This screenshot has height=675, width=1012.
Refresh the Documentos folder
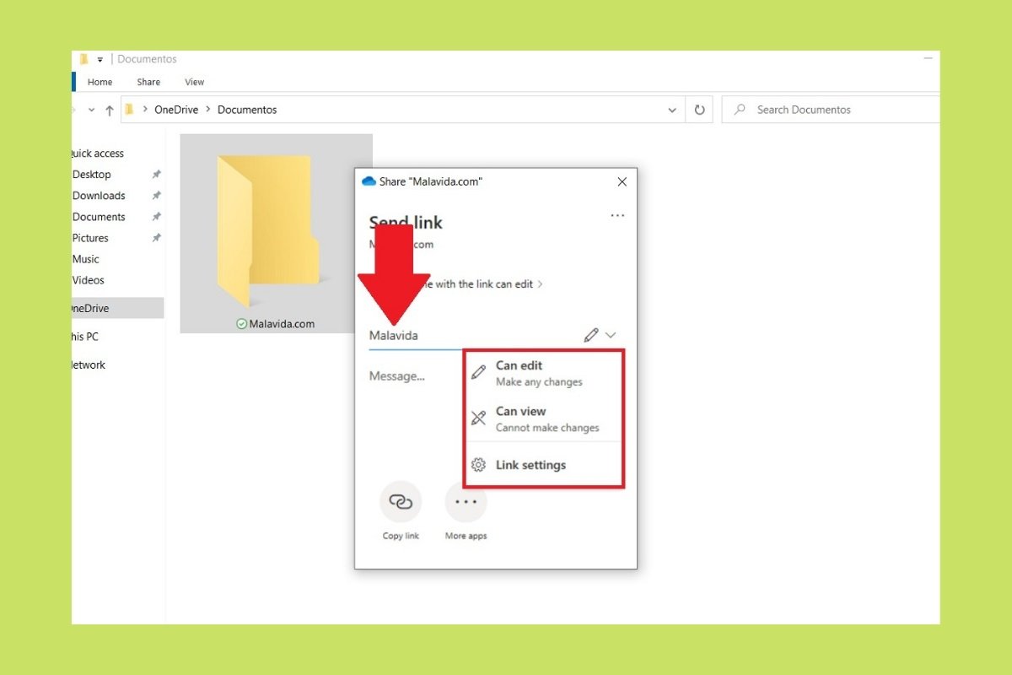[699, 110]
